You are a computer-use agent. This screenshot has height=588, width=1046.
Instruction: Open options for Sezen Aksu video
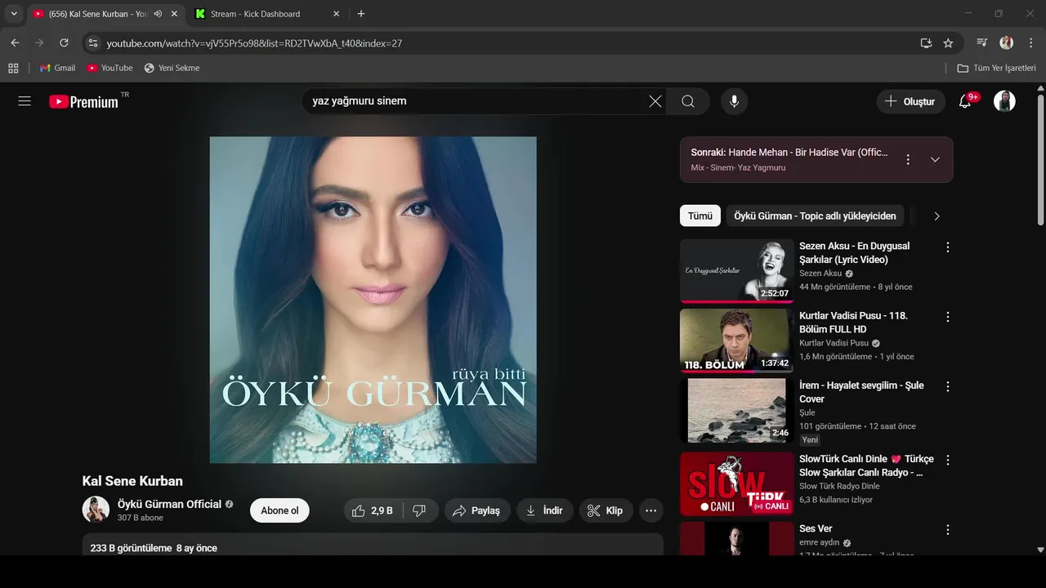[x=948, y=247]
